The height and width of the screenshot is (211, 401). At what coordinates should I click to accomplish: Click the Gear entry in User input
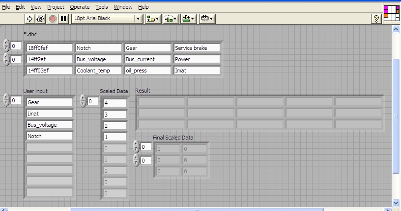(49, 102)
